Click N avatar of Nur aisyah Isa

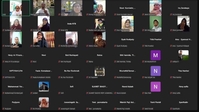[155, 71]
